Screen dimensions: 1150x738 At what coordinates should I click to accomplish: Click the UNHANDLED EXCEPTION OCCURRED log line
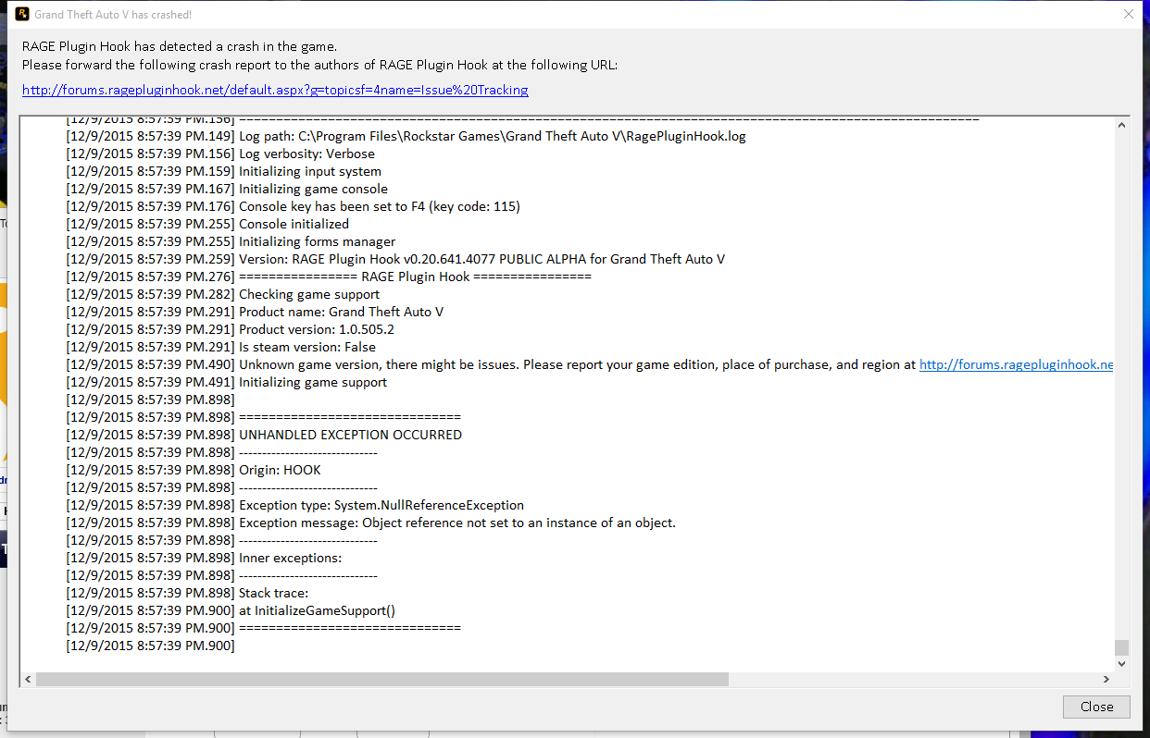(x=350, y=435)
